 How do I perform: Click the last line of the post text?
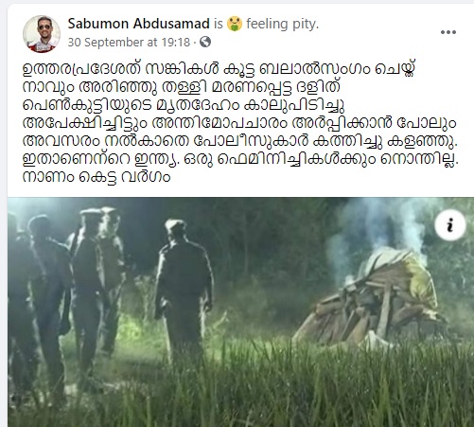pos(97,177)
